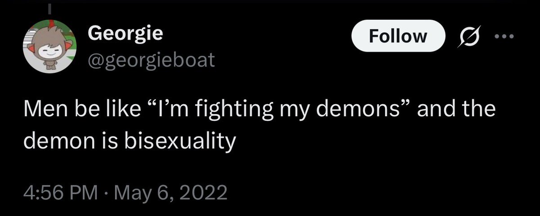Click the @georgieboat handle
The height and width of the screenshot is (216, 540).
(x=152, y=59)
